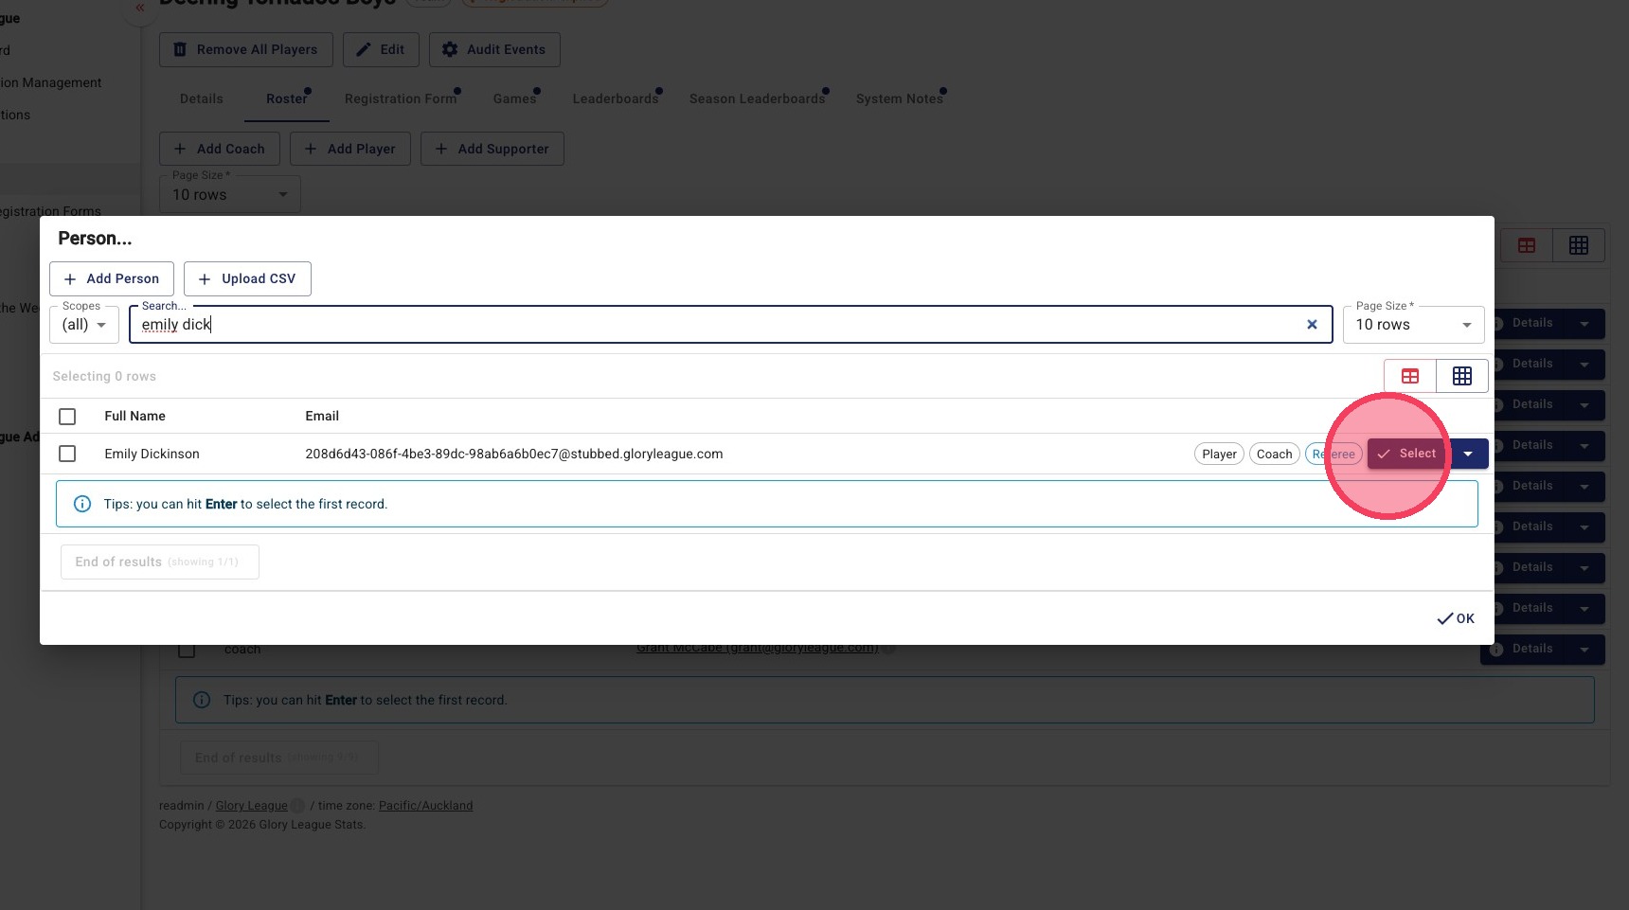Check the Emily Dickinson row checkbox
Image resolution: width=1629 pixels, height=910 pixels.
(x=67, y=454)
